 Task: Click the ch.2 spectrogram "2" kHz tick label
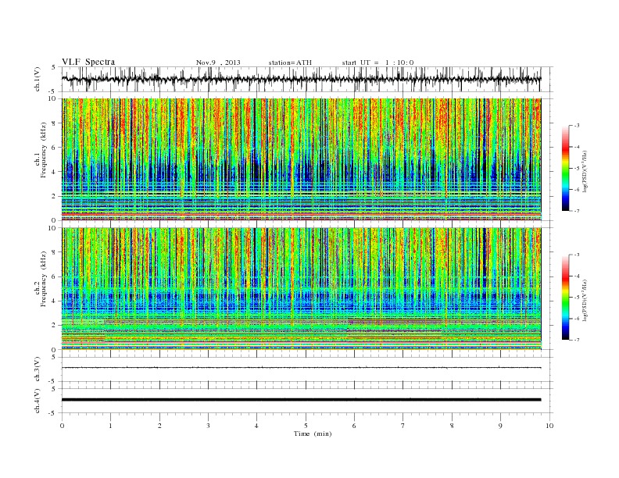54,326
